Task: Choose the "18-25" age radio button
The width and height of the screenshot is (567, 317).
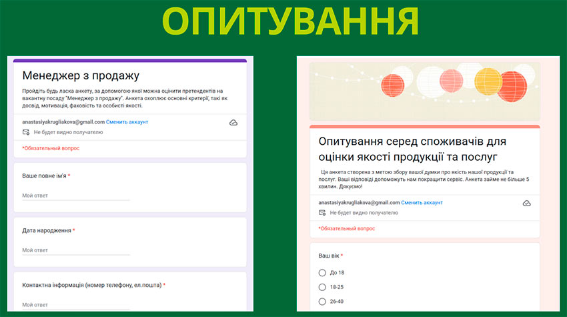Action: (x=322, y=287)
